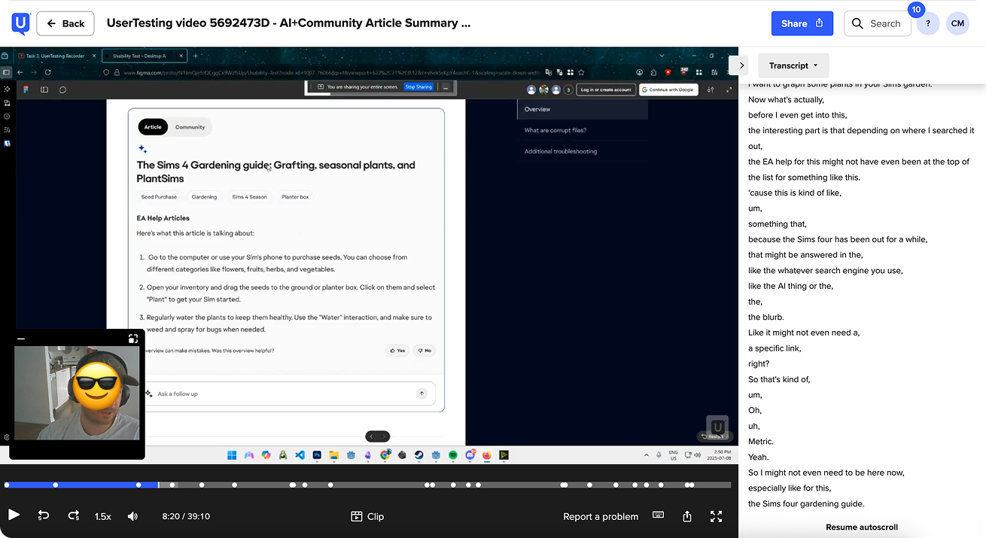This screenshot has height=538, width=986.
Task: Click the Restart prototype button
Action: [x=713, y=436]
